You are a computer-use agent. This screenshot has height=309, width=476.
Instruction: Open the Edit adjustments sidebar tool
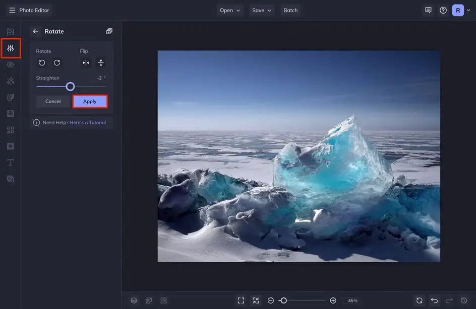[x=11, y=48]
